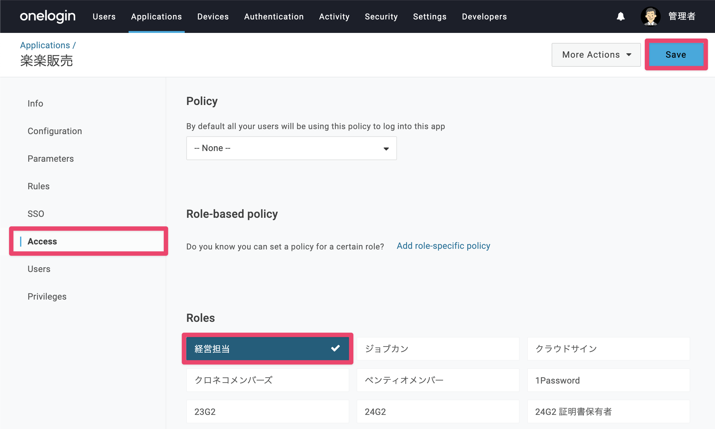
Task: Open the policy dropdown showing None
Action: [292, 148]
